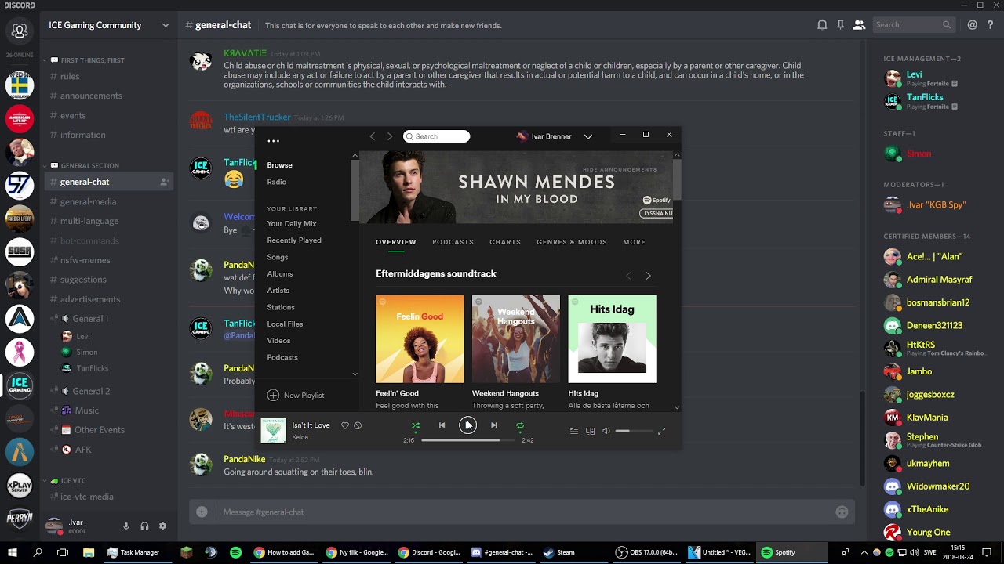Create a New Playlist in Spotify

(296, 396)
